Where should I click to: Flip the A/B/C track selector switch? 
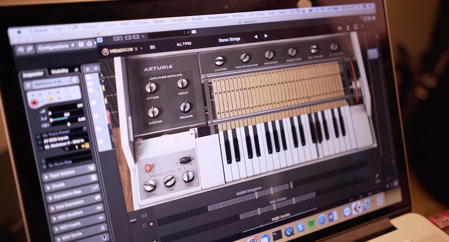point(185,160)
